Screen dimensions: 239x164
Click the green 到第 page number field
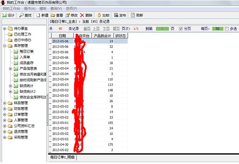click(x=162, y=28)
